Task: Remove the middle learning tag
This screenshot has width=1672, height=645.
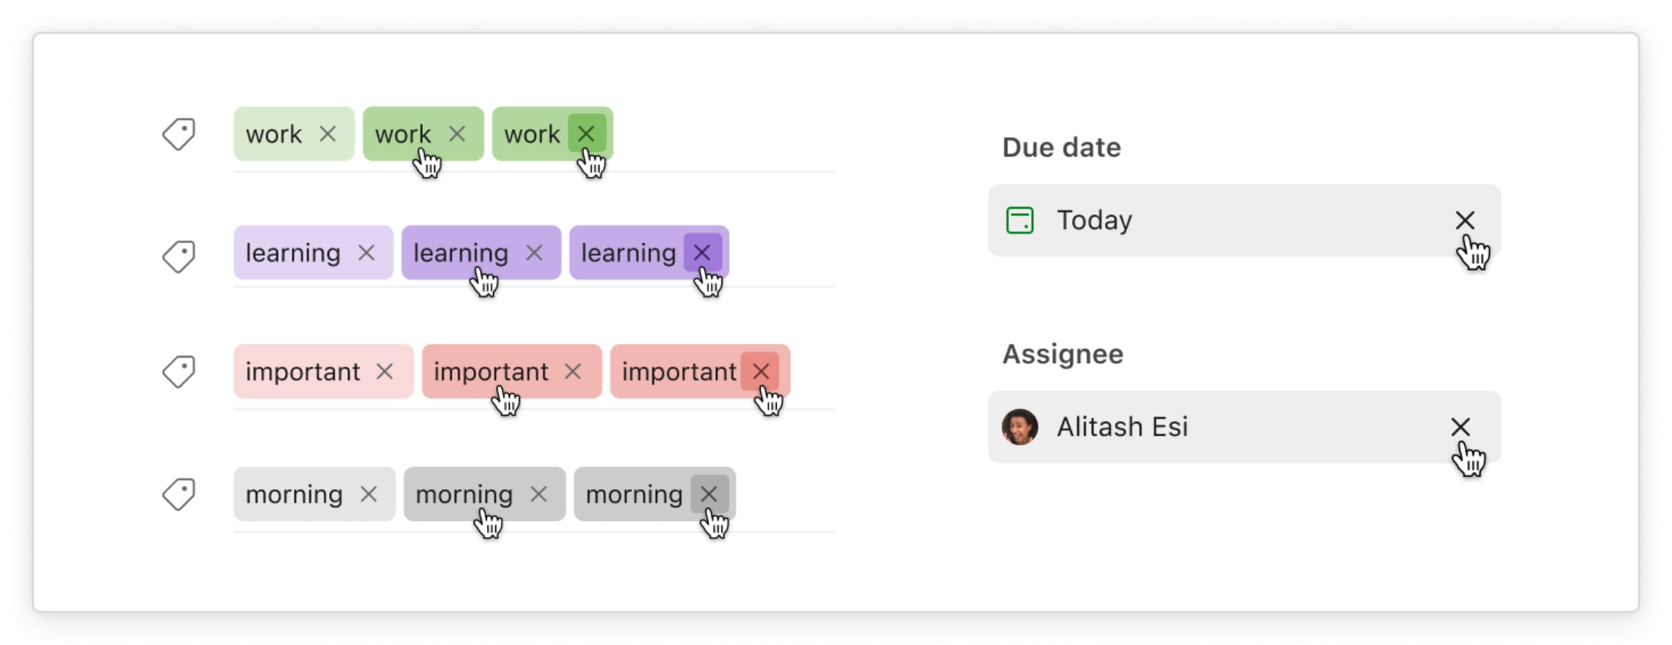Action: point(535,253)
